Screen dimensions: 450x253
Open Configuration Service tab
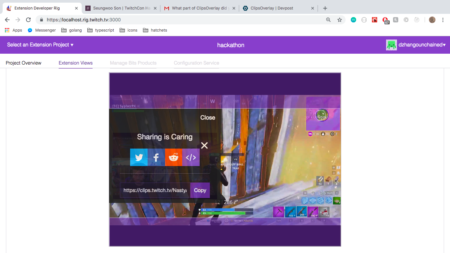196,63
